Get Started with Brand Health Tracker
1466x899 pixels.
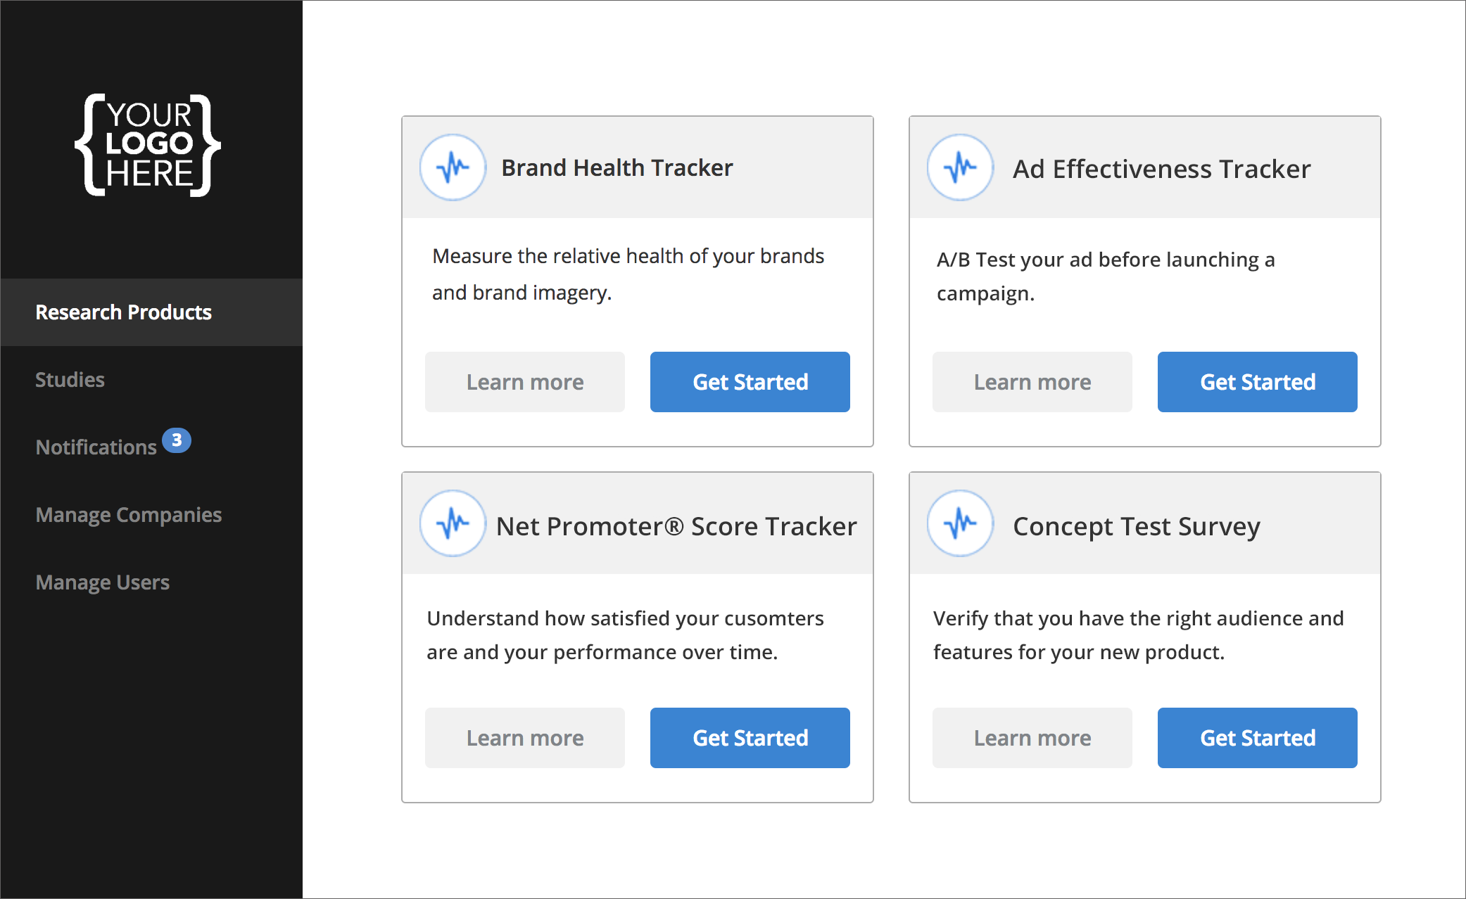pyautogui.click(x=750, y=382)
